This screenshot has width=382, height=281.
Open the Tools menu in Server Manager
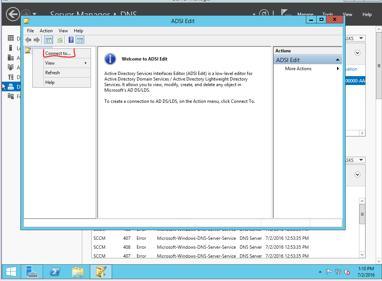click(328, 14)
